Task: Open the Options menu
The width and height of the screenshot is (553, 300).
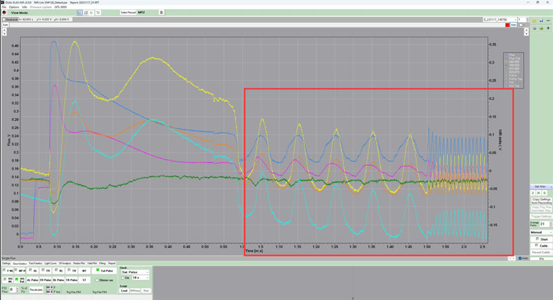Action: pyautogui.click(x=14, y=7)
